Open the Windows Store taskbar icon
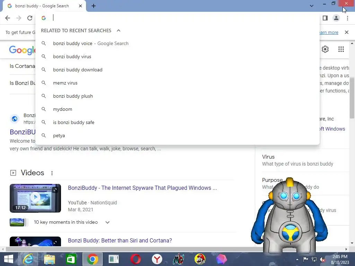The height and width of the screenshot is (266, 355). coord(71,259)
